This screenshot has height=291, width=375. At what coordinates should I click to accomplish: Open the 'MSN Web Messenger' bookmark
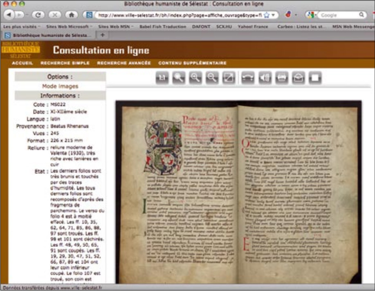(x=353, y=27)
